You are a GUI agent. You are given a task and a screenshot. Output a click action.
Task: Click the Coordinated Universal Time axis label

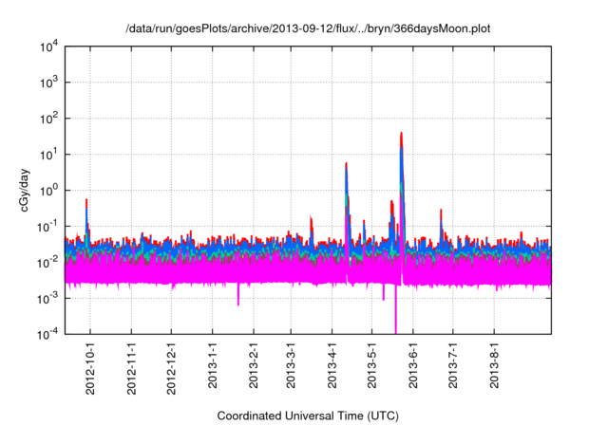[309, 416]
